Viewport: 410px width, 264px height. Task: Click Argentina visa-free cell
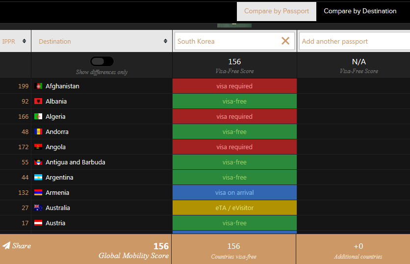(x=234, y=178)
